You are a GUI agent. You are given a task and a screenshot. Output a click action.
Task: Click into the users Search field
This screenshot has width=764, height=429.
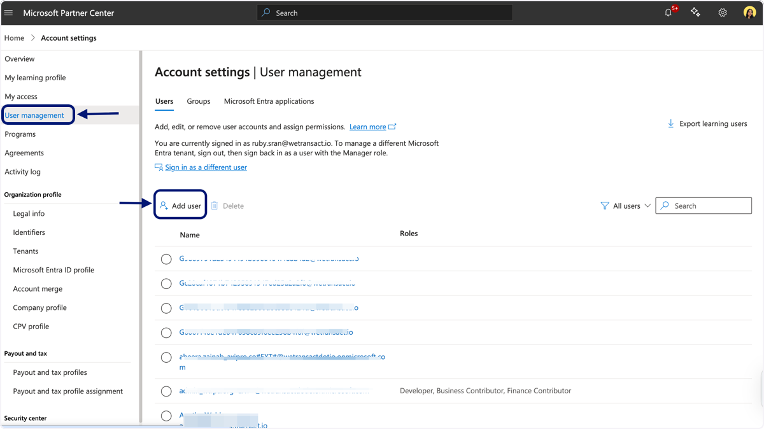pyautogui.click(x=704, y=206)
